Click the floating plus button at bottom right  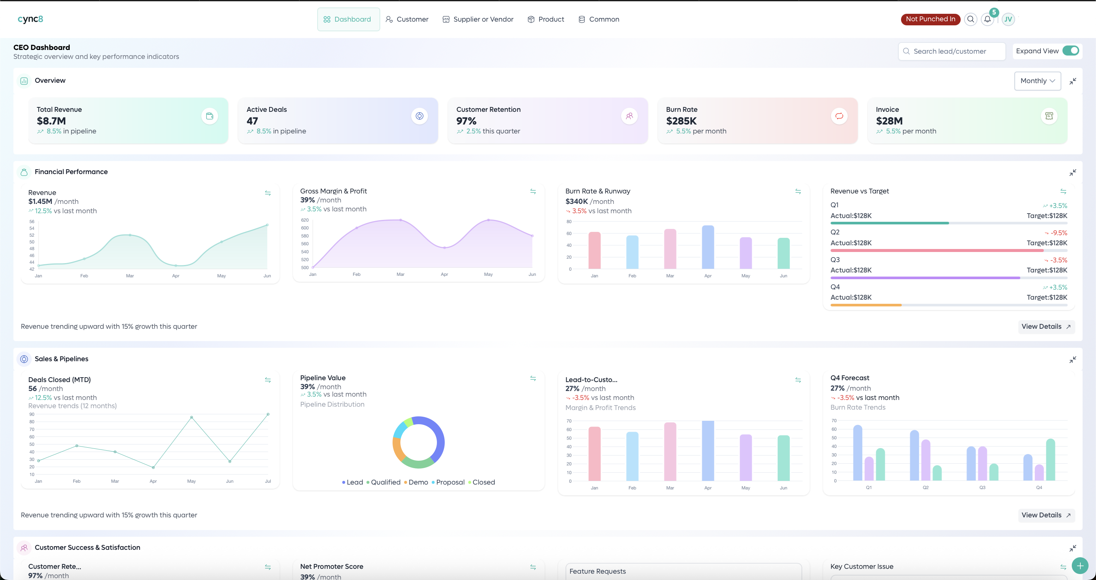[1080, 565]
